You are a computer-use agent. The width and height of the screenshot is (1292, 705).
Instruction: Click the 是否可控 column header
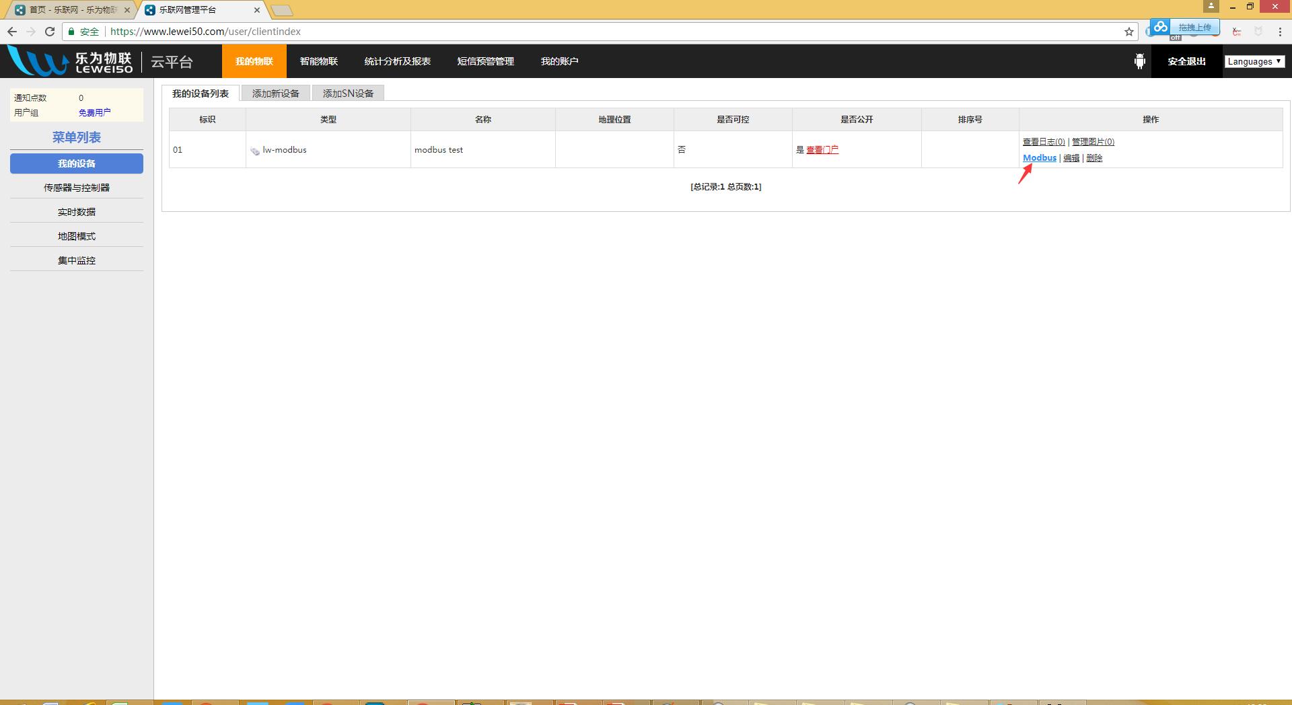click(733, 120)
